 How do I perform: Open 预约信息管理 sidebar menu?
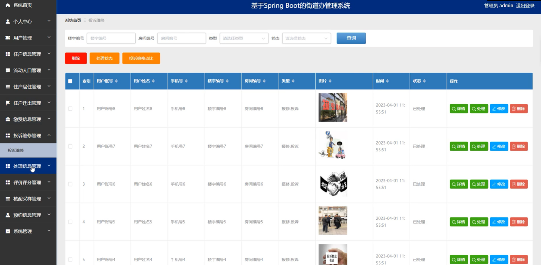[x=28, y=215]
